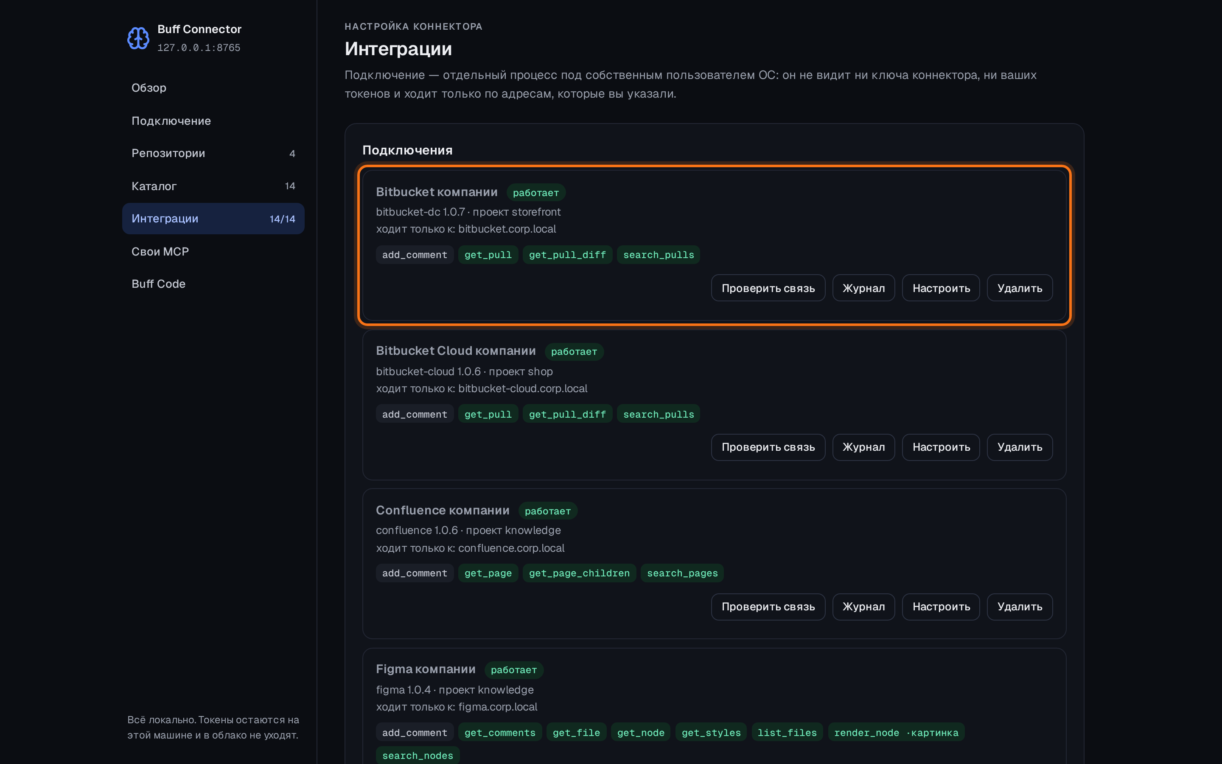Click list_files tag in Figma card
This screenshot has height=764, width=1222.
[x=787, y=733]
